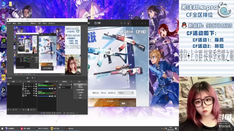The image size is (234, 131).
Task: Open the Edit menu in OBS
Action: pos(14,24)
